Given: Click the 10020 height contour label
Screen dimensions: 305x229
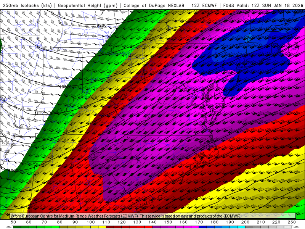Looking at the screenshot, I should (x=65, y=87).
